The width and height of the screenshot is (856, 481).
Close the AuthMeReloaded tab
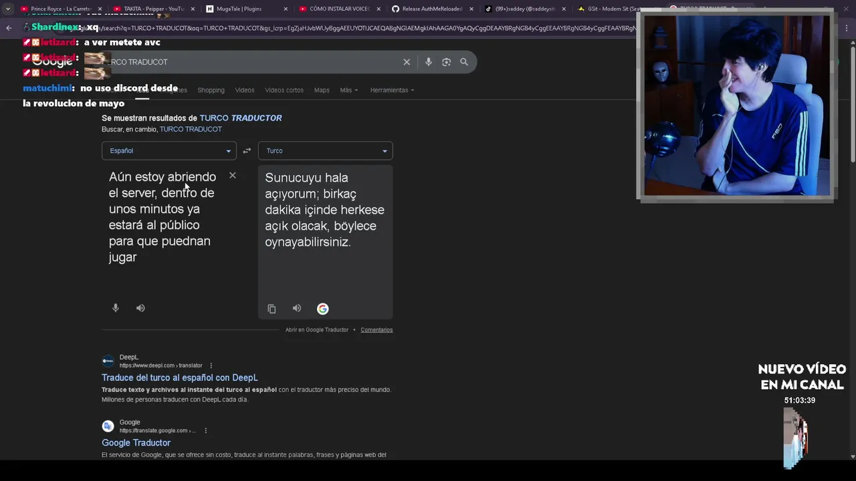tap(471, 9)
